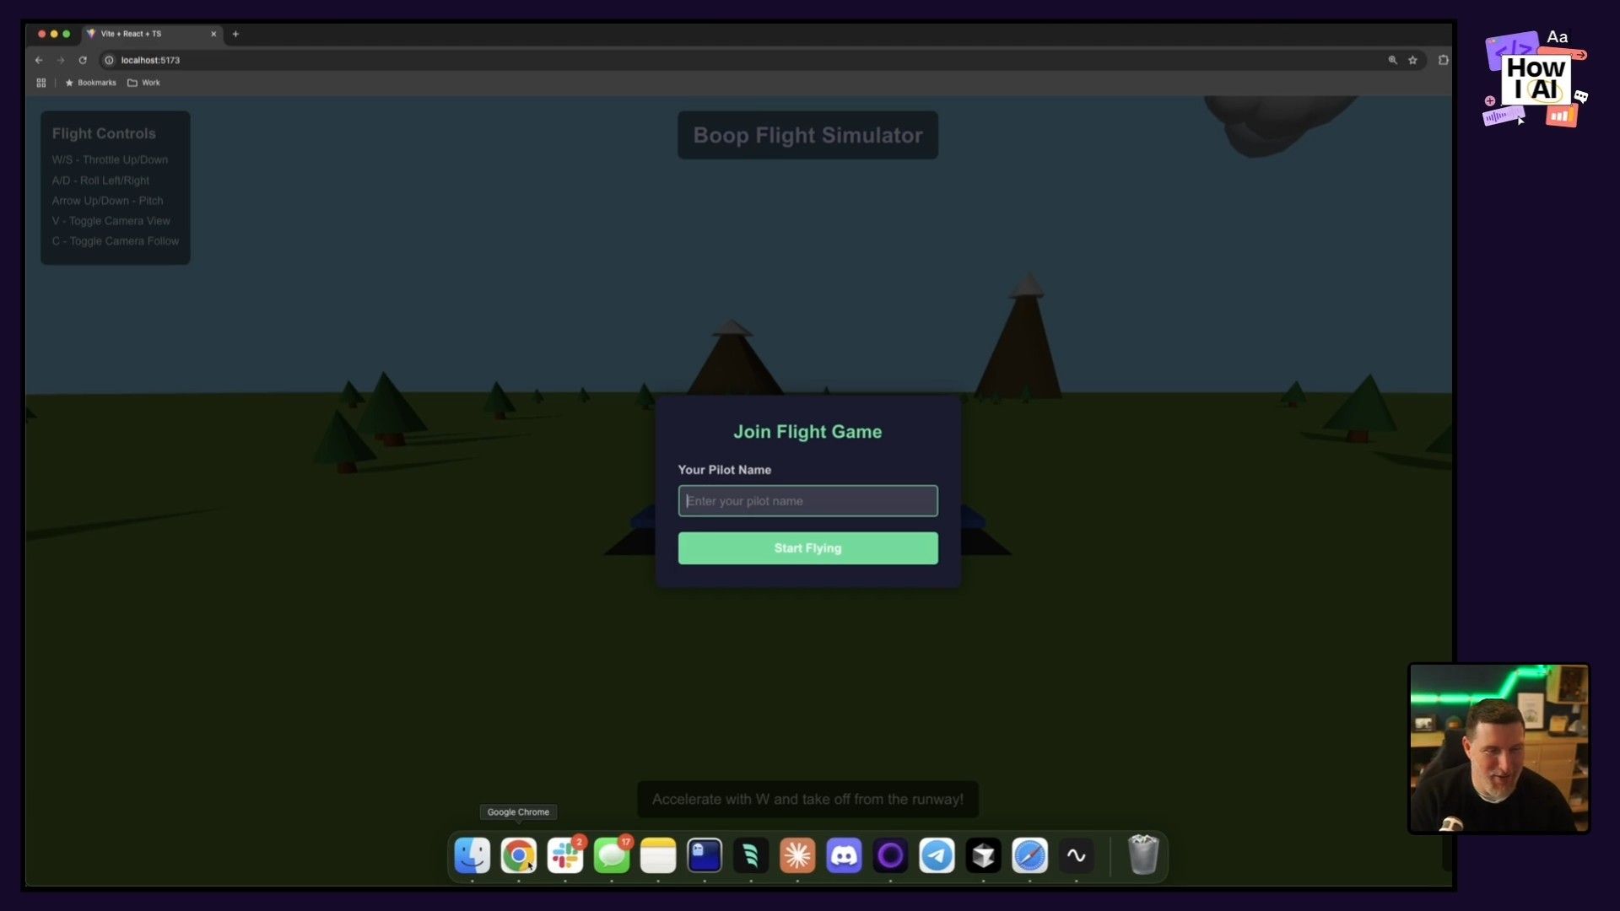This screenshot has height=911, width=1620.
Task: Open Google Chrome in the dock
Action: click(518, 855)
